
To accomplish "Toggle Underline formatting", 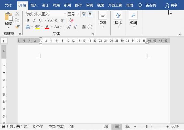I will [40, 20].
